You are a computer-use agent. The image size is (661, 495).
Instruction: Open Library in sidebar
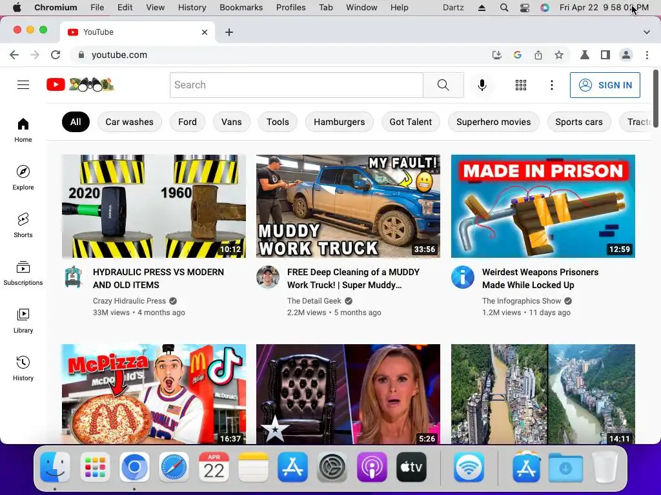(23, 321)
